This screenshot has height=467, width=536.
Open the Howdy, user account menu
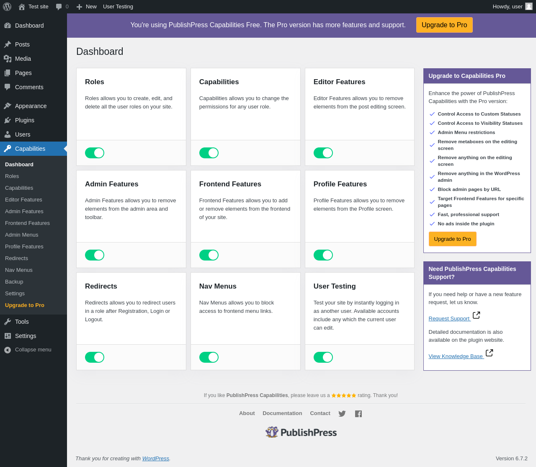point(513,7)
